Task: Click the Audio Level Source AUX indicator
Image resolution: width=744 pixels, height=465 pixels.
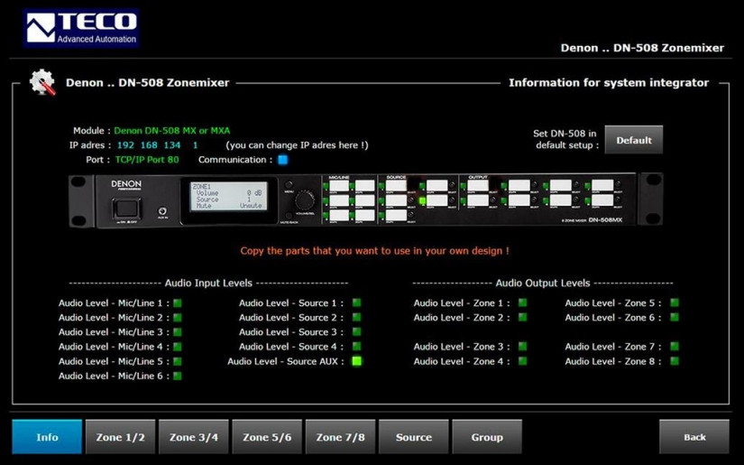Action: click(x=356, y=361)
